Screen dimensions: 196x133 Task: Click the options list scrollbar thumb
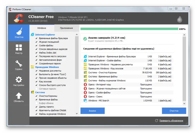[x=77, y=58]
